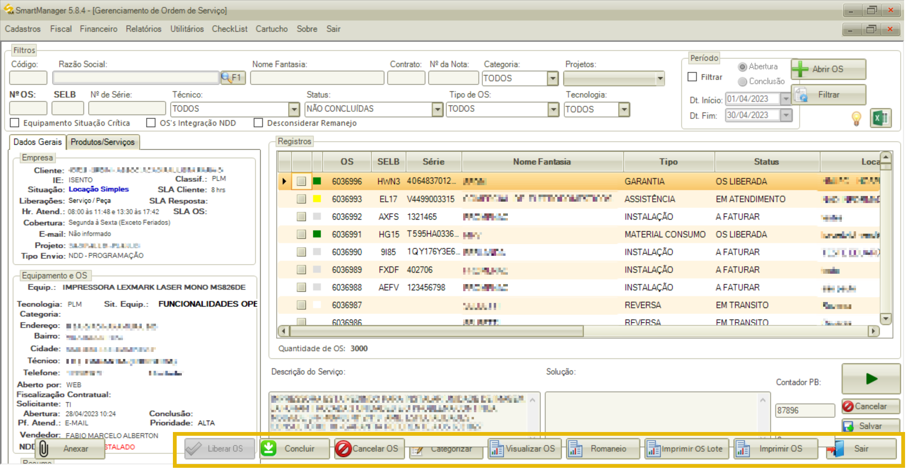Image resolution: width=914 pixels, height=473 pixels.
Task: Click the Salvar button with disk icon
Action: pos(871,426)
